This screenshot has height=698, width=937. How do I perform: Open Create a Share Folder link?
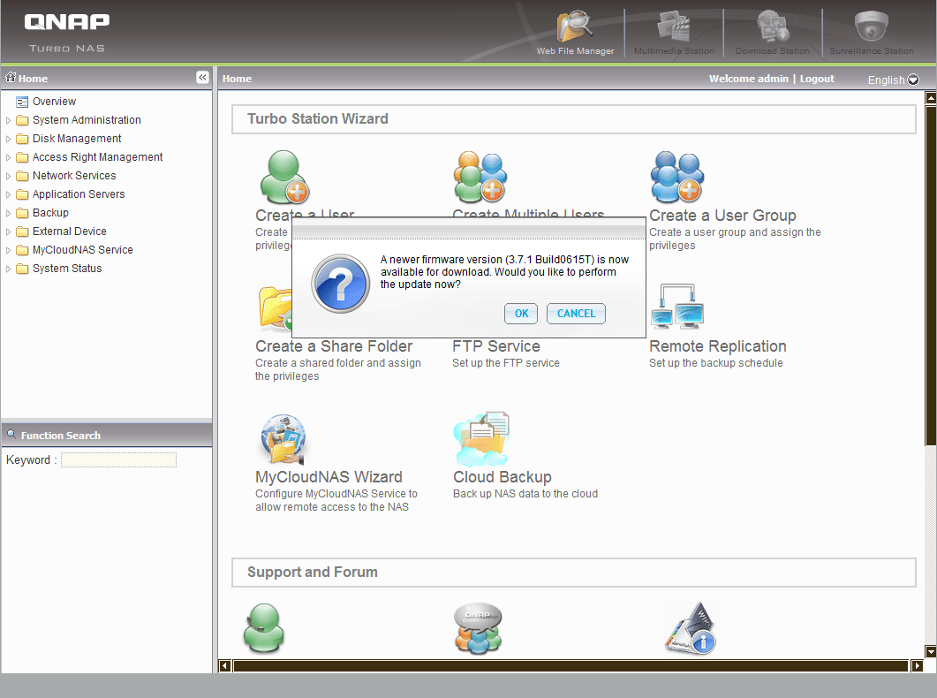click(334, 346)
